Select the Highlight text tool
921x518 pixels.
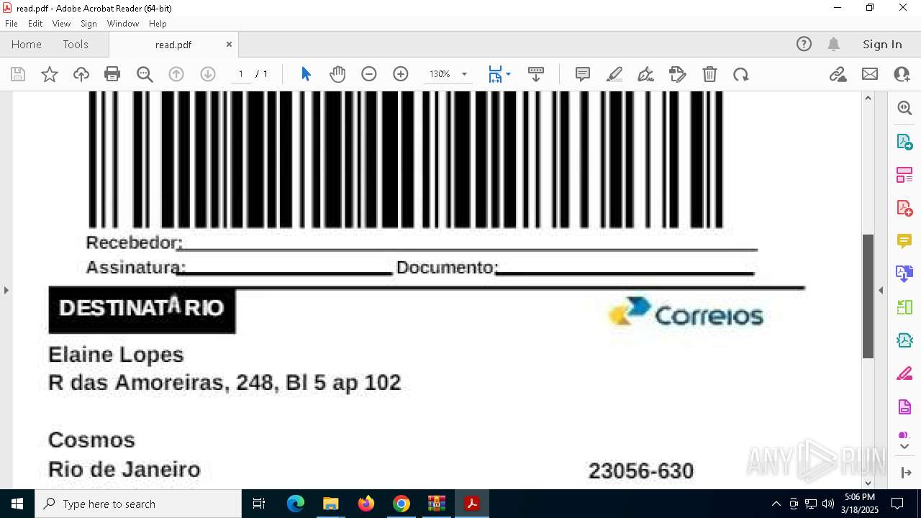(614, 74)
